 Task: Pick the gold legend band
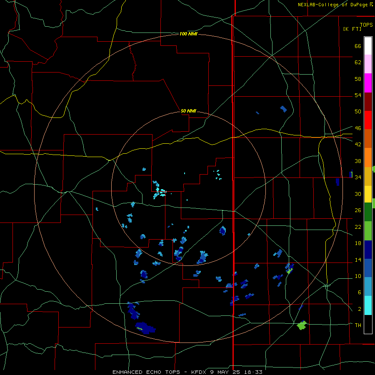pyautogui.click(x=368, y=176)
